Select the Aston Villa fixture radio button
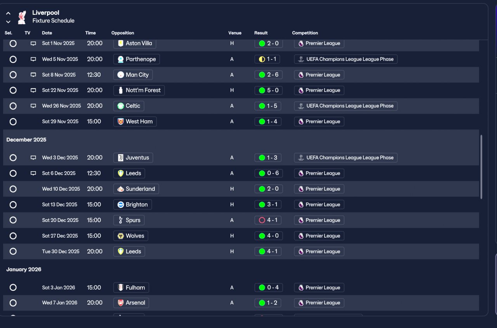 pos(13,43)
